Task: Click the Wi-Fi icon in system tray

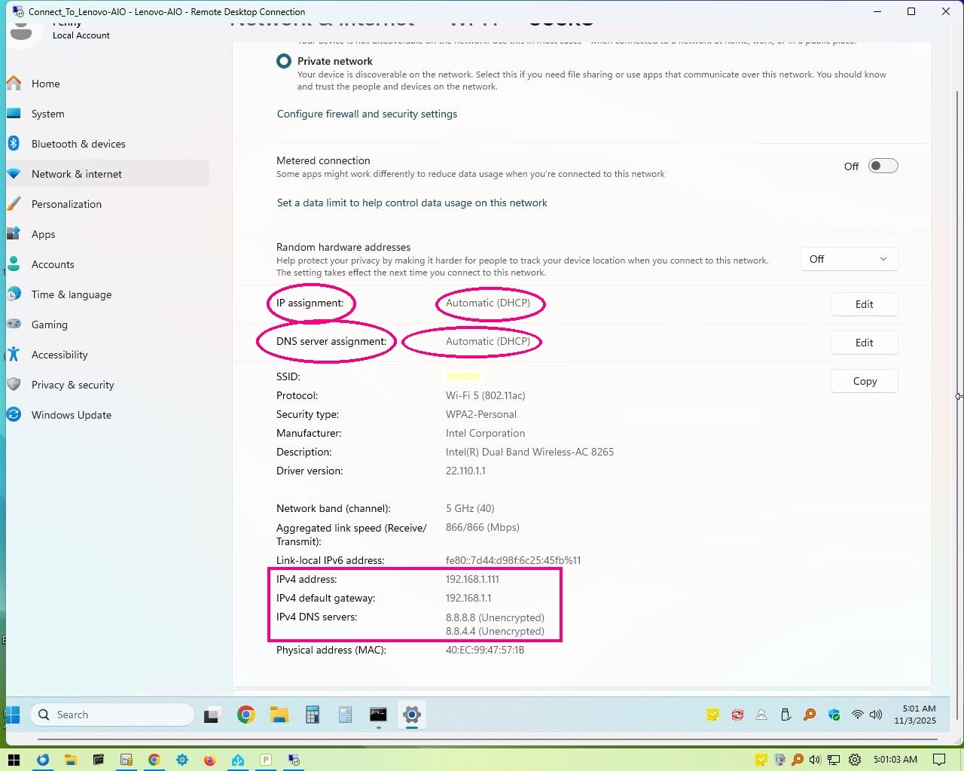Action: (x=857, y=715)
